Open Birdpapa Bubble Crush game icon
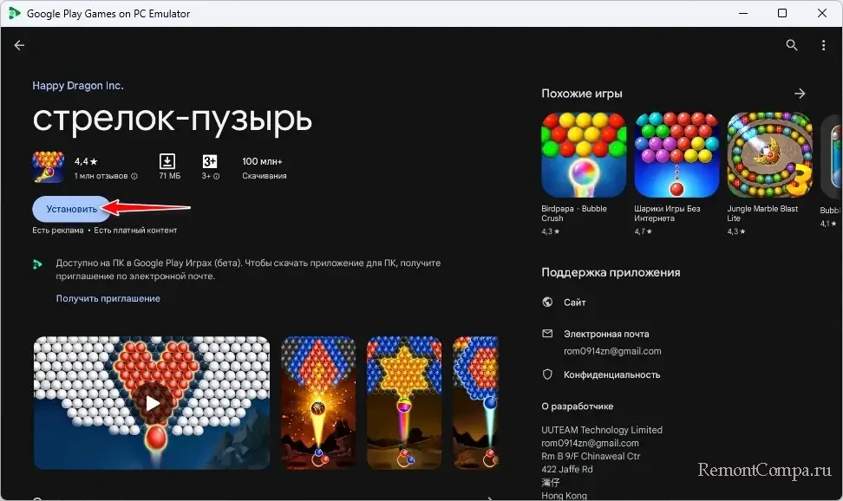The width and height of the screenshot is (843, 501). 582,154
